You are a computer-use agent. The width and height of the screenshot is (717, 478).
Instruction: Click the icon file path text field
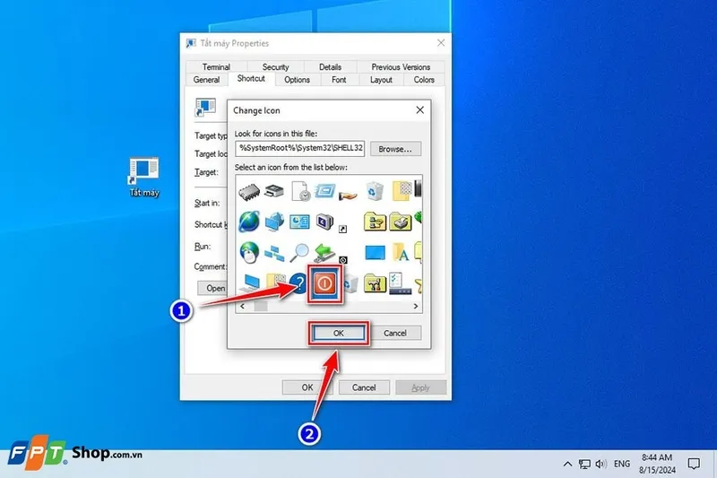point(299,149)
